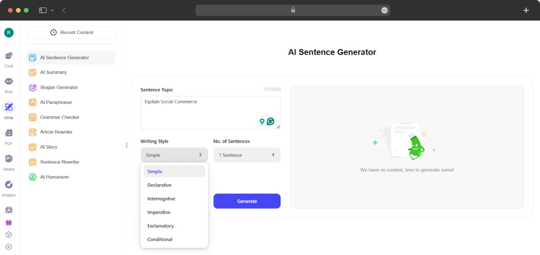Click the AI Summary icon
The height and width of the screenshot is (255, 540).
pos(32,72)
